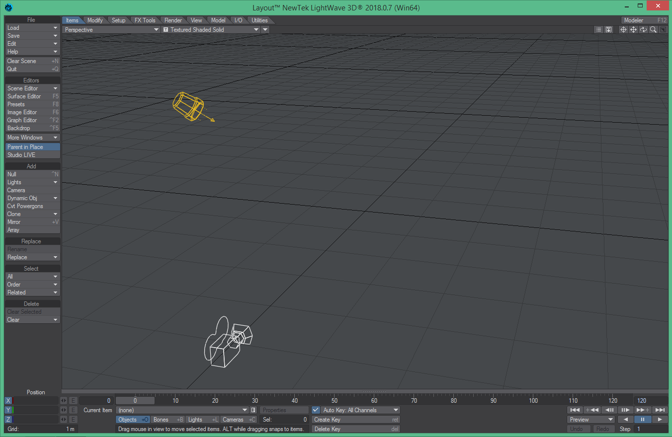The width and height of the screenshot is (672, 437).
Task: Play animation in reverse
Action: click(x=625, y=420)
